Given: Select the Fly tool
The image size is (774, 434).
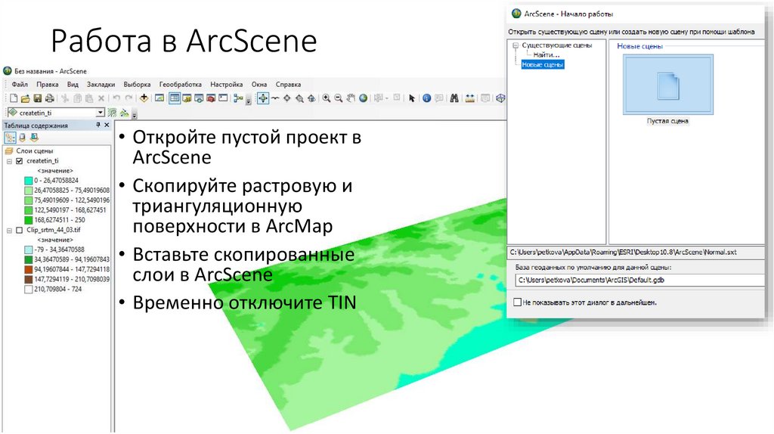Looking at the screenshot, I should click(275, 98).
